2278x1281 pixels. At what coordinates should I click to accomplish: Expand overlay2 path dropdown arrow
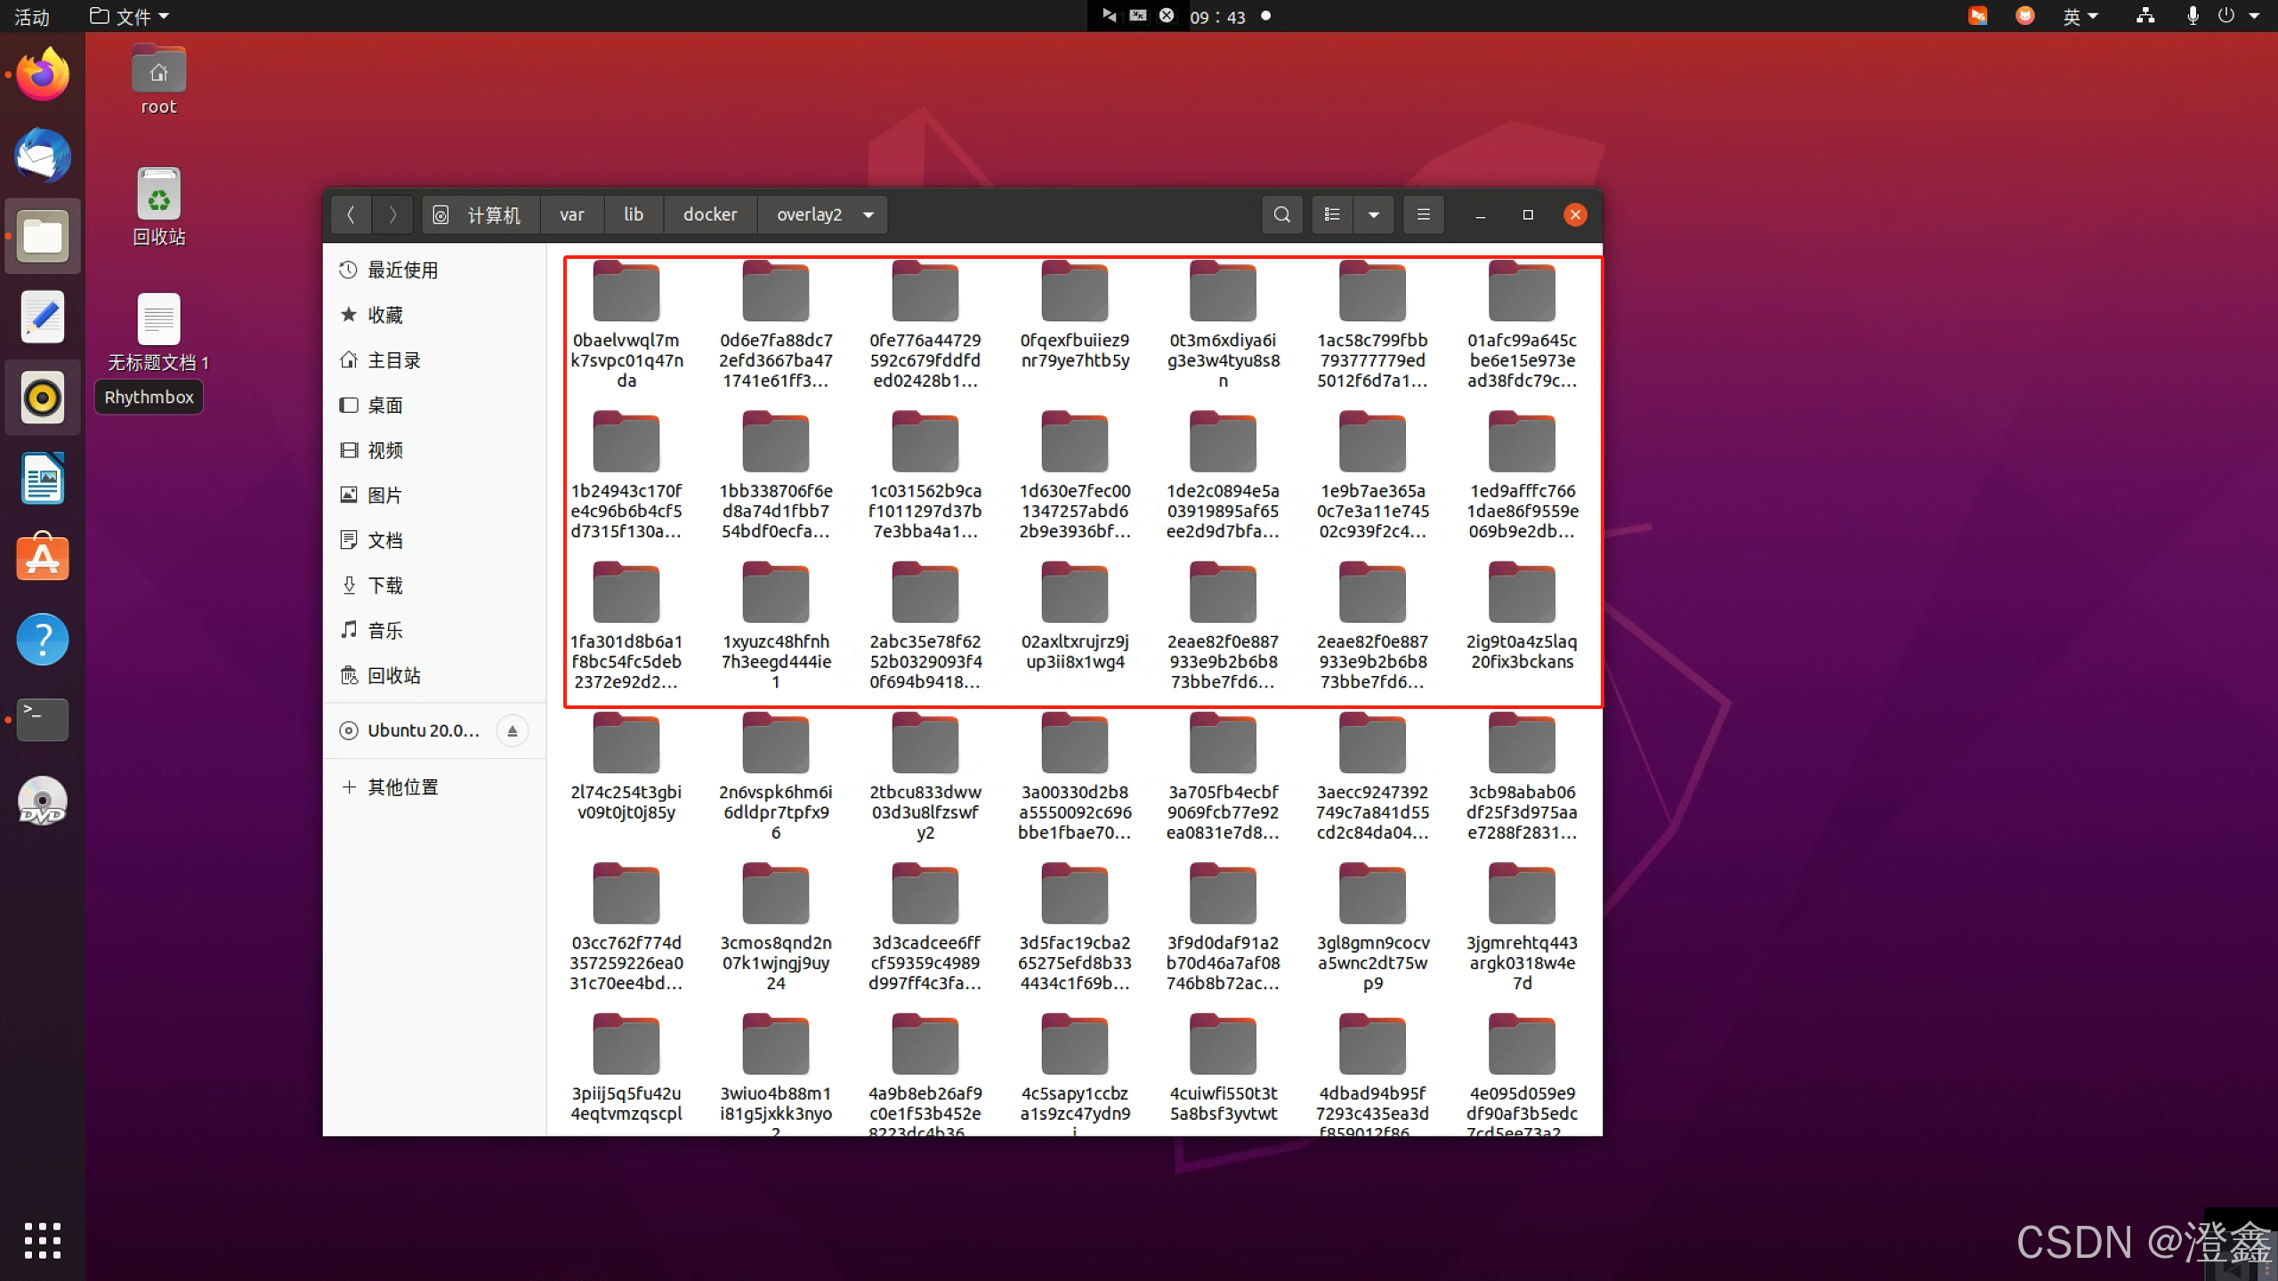coord(868,214)
